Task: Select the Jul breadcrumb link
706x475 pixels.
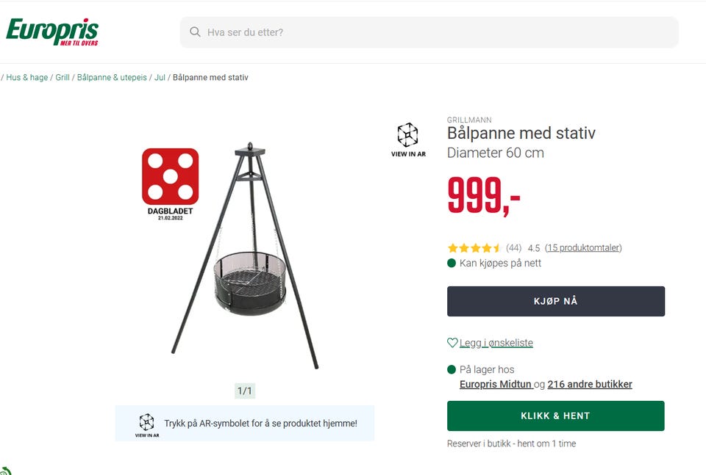Action: point(160,77)
